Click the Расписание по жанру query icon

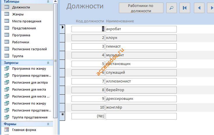point(7,103)
